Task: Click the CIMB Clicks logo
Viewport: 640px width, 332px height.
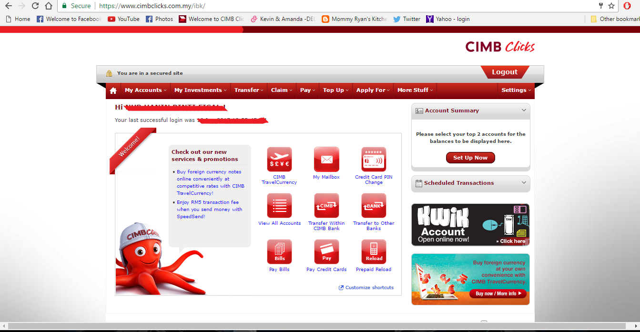Action: point(500,47)
